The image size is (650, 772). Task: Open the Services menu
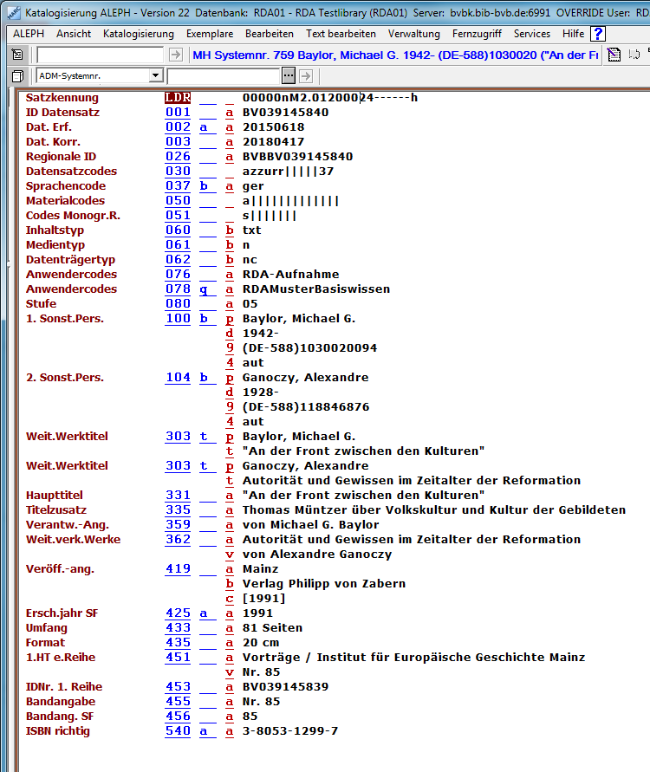[531, 34]
